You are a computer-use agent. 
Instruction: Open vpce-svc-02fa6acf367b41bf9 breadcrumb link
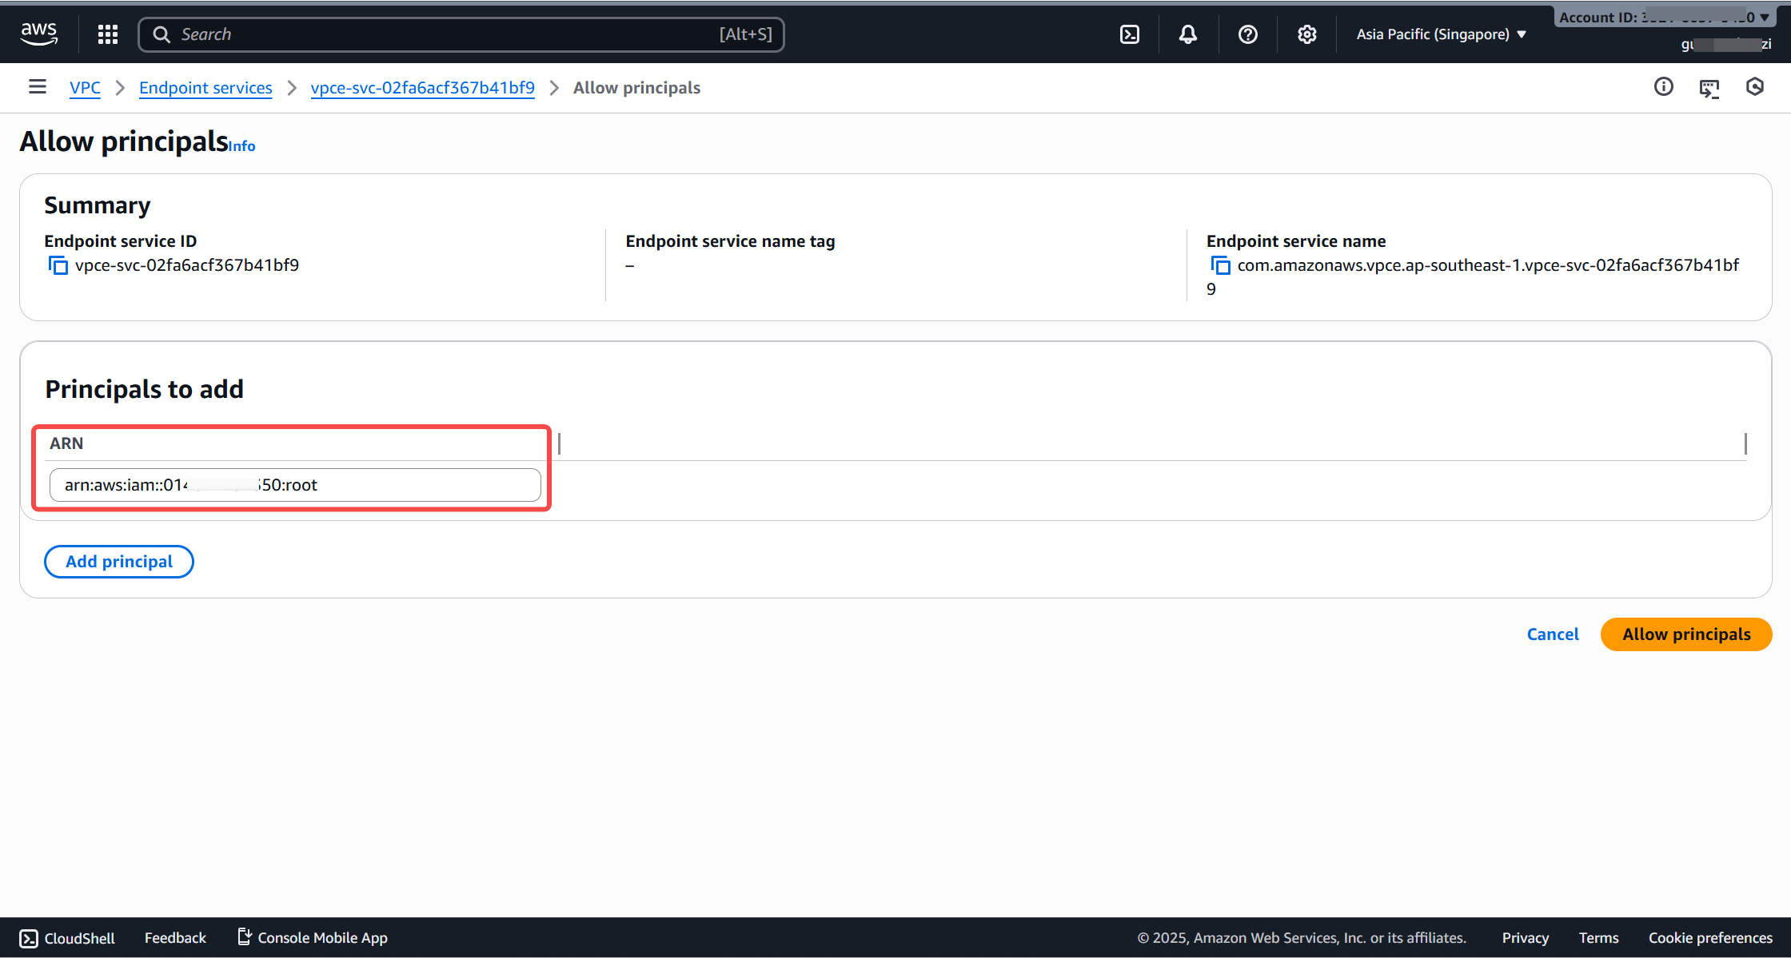pos(422,88)
